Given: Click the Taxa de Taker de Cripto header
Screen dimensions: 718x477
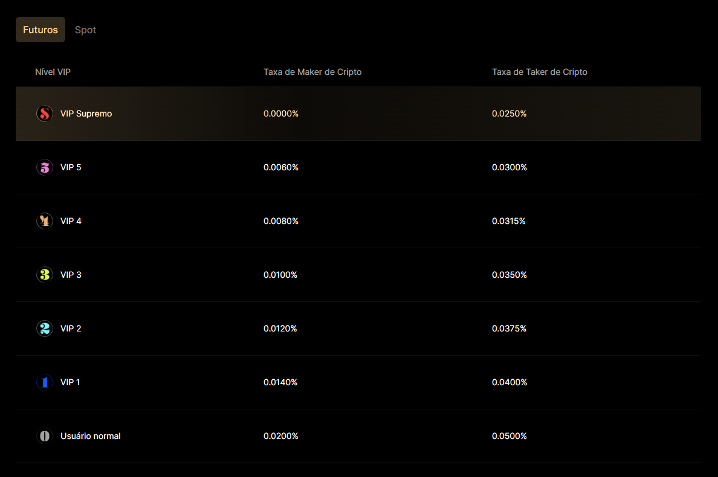Looking at the screenshot, I should (x=539, y=72).
